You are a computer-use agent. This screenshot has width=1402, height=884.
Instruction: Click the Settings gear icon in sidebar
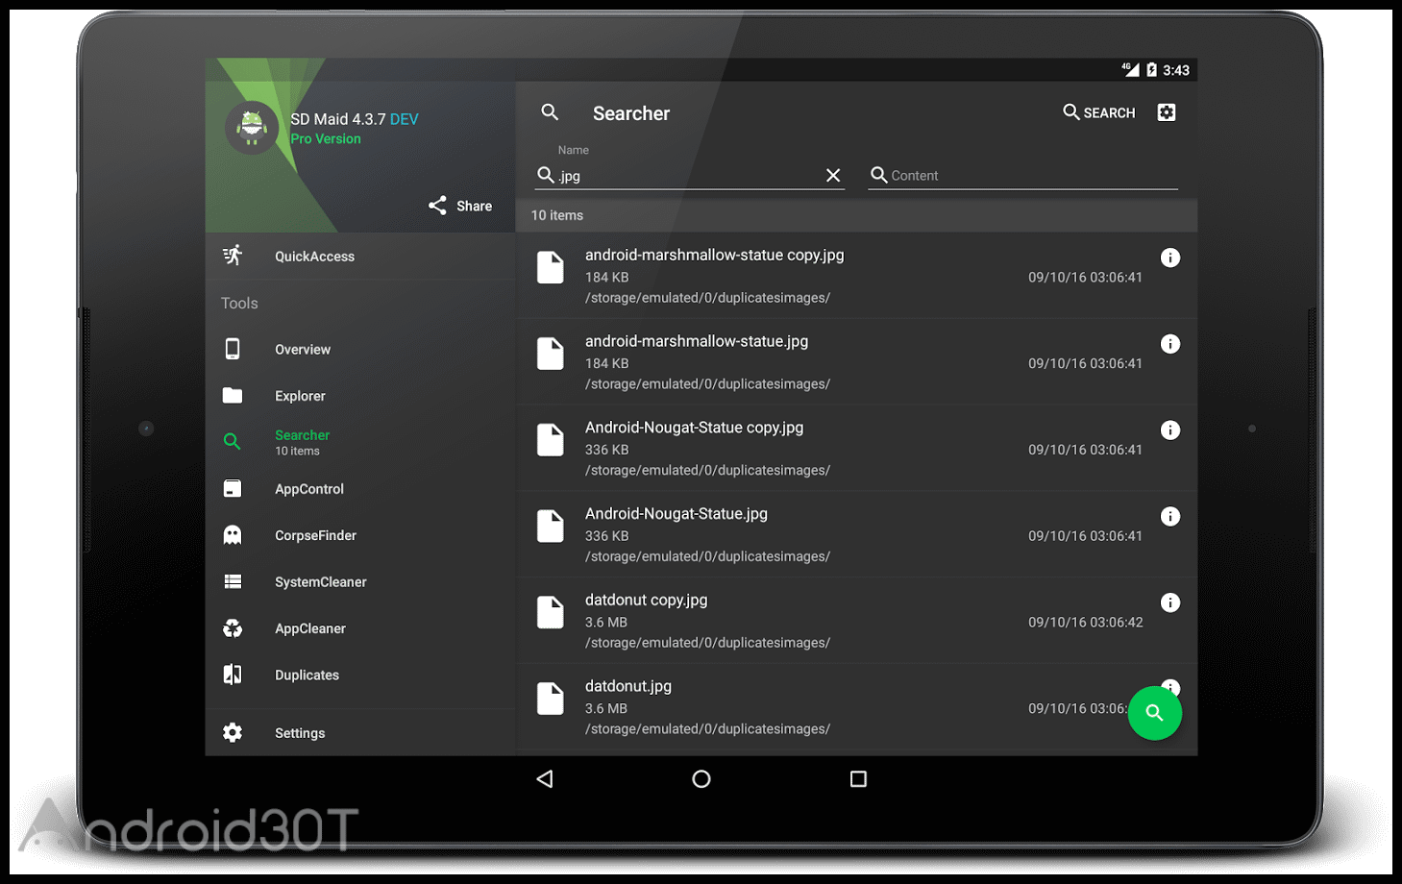[233, 732]
